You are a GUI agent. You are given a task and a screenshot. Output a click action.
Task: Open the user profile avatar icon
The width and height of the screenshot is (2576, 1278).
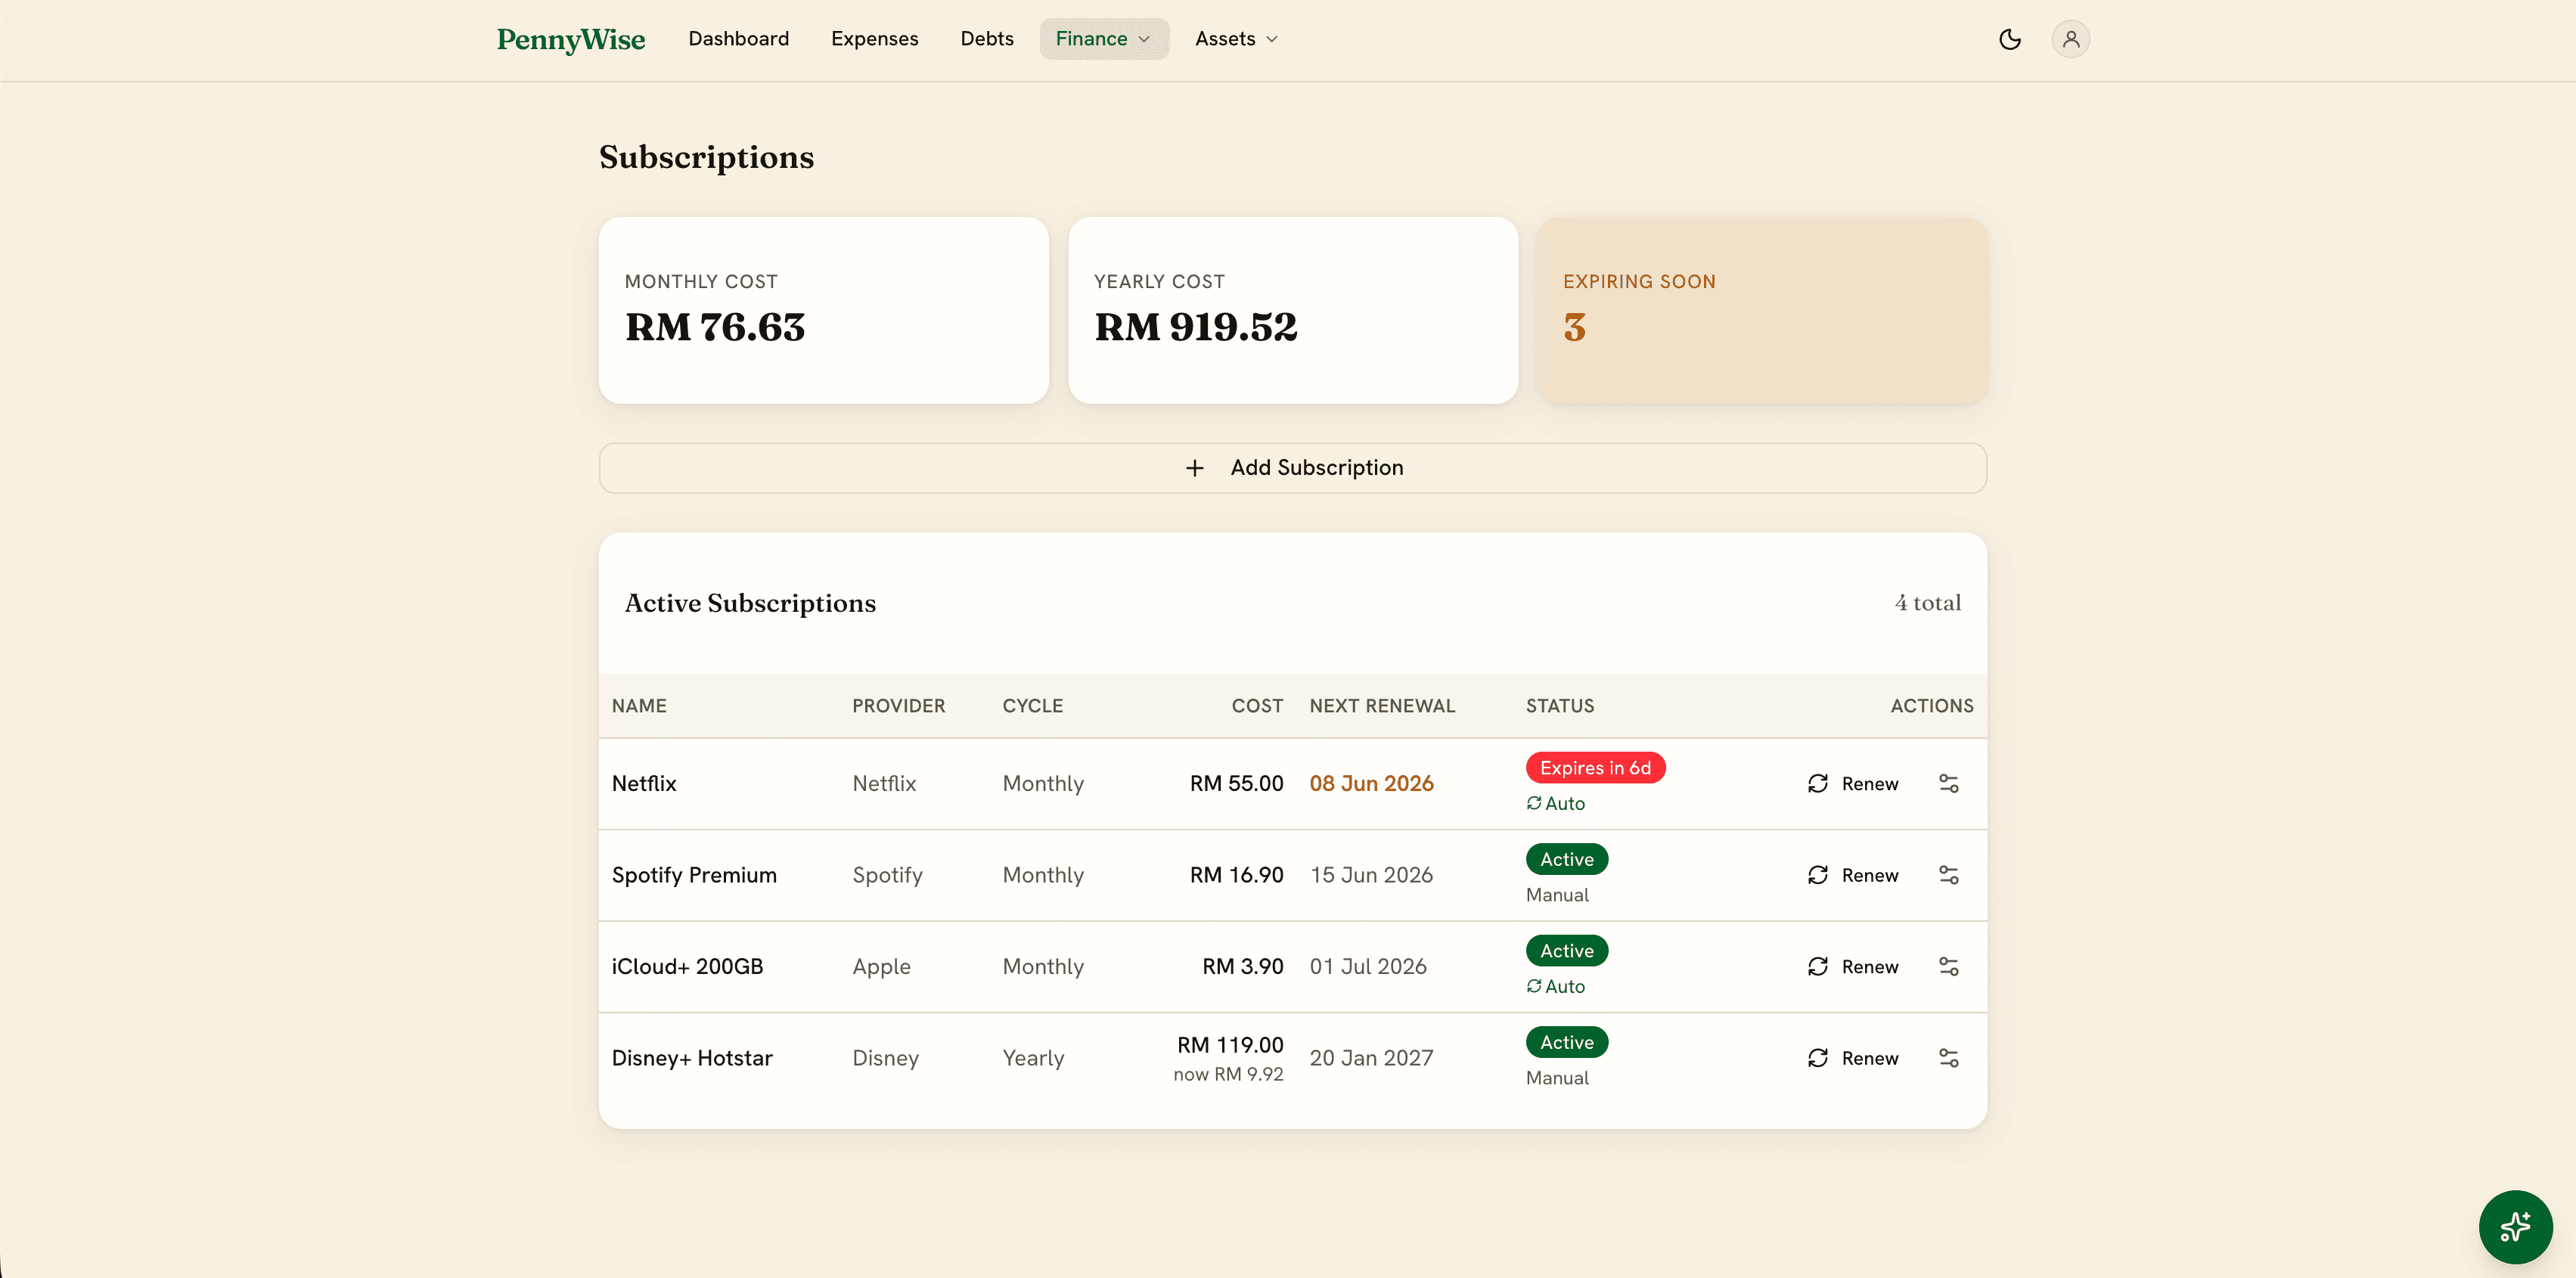[2070, 39]
